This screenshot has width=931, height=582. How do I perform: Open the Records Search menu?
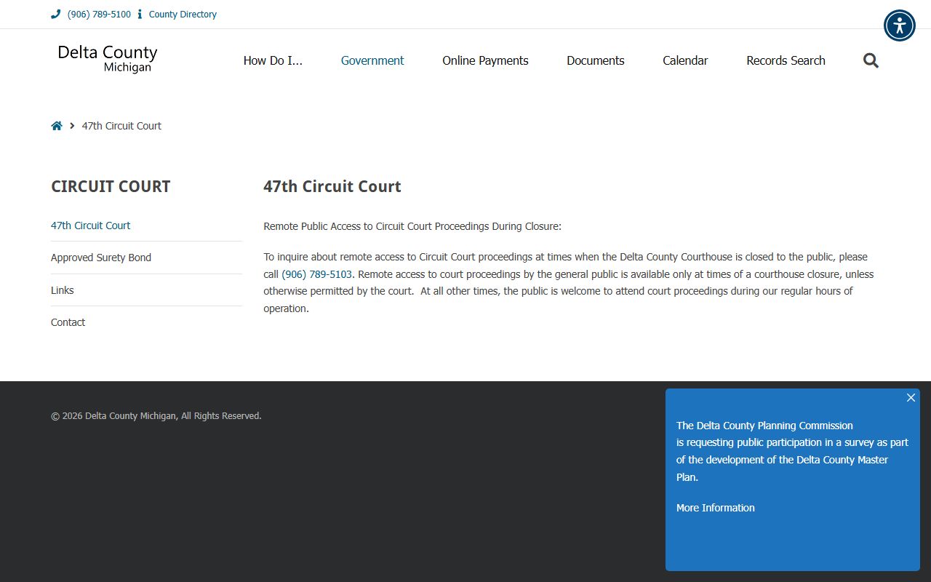[786, 60]
